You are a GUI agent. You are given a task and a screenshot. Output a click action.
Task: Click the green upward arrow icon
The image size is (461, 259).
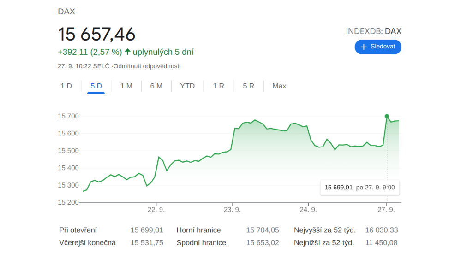coord(128,52)
